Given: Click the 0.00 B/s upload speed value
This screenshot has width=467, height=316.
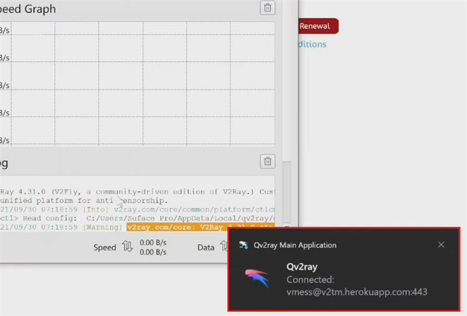Looking at the screenshot, I should (153, 243).
